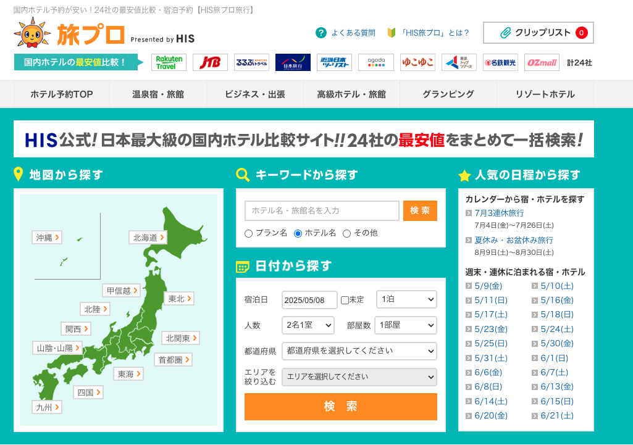Open the ゆこゆこ logo
633x445 pixels.
418,62
